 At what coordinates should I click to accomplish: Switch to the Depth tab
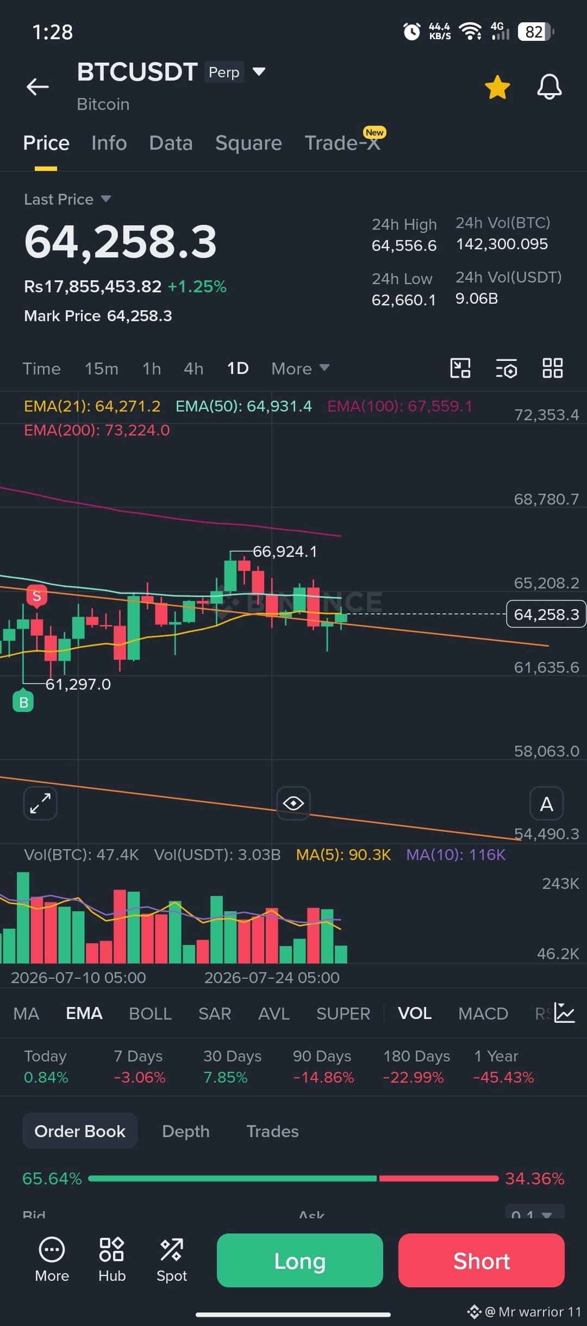(x=186, y=1131)
